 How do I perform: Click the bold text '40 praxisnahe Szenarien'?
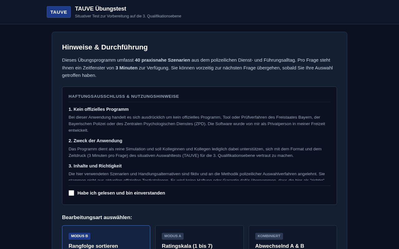[x=162, y=60]
